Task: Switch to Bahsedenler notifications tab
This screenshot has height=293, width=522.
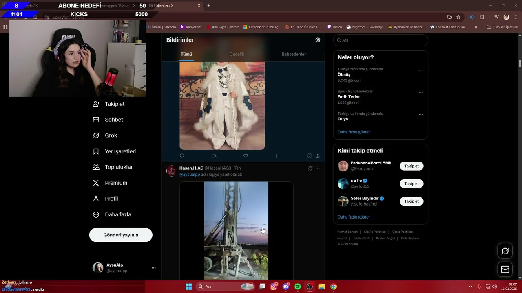Action: click(x=294, y=54)
